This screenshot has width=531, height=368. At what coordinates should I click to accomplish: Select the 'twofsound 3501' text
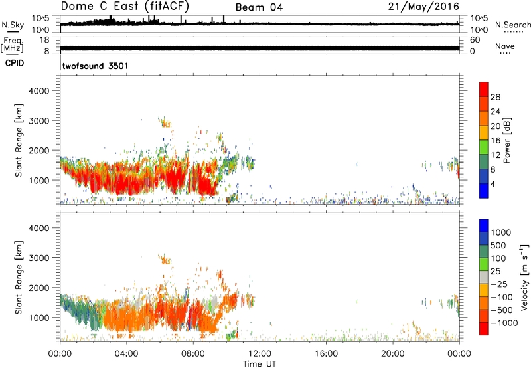coord(95,66)
